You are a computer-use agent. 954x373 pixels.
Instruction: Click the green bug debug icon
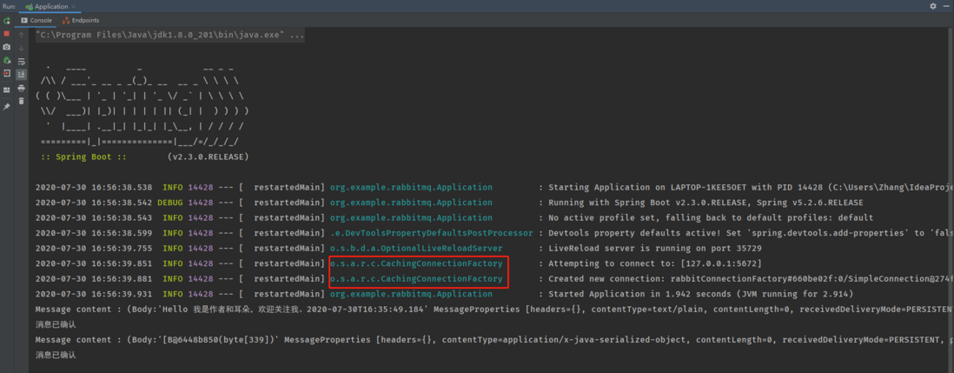click(7, 60)
